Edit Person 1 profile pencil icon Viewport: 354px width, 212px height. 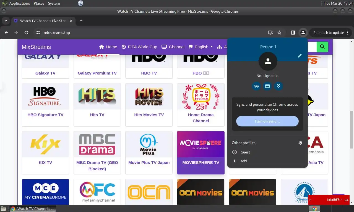pos(300,56)
